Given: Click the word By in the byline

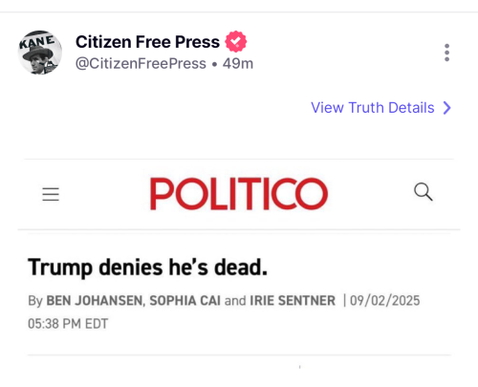Looking at the screenshot, I should point(35,301).
